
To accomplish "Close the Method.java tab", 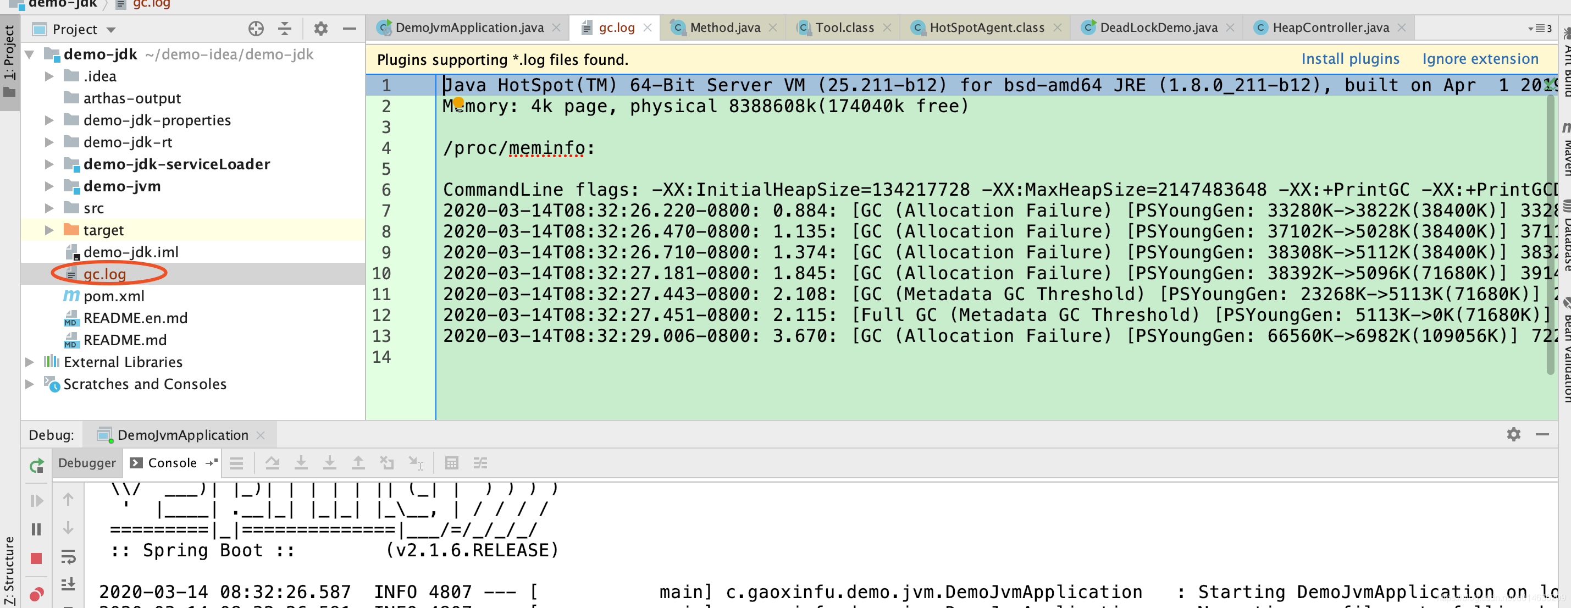I will [x=773, y=27].
